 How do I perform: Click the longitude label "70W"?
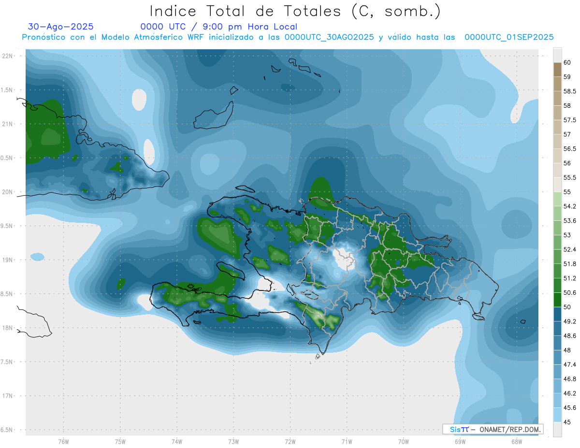pos(404,441)
